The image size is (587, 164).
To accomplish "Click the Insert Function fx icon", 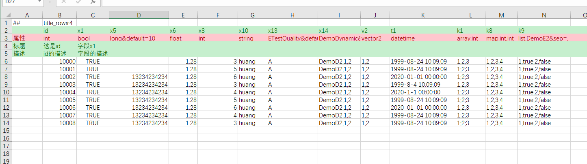I will [x=93, y=2].
